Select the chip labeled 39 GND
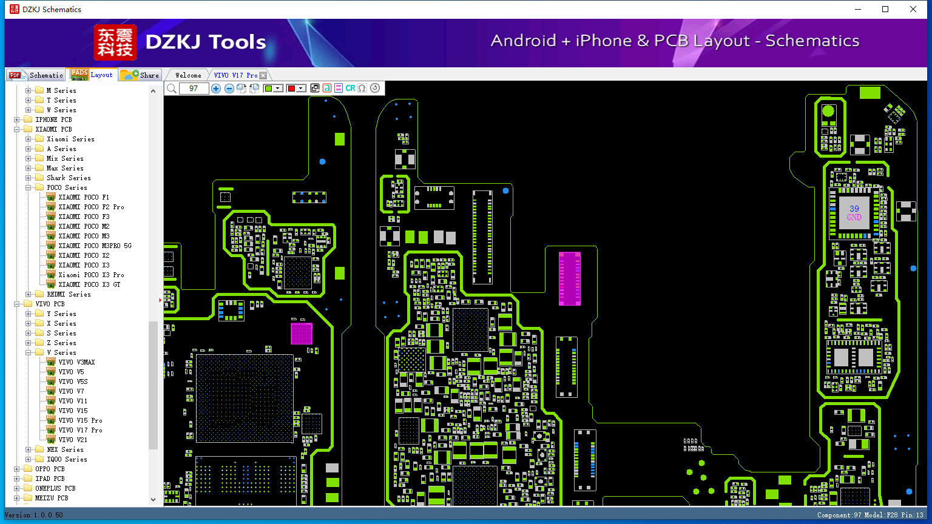This screenshot has height=524, width=932. click(854, 213)
